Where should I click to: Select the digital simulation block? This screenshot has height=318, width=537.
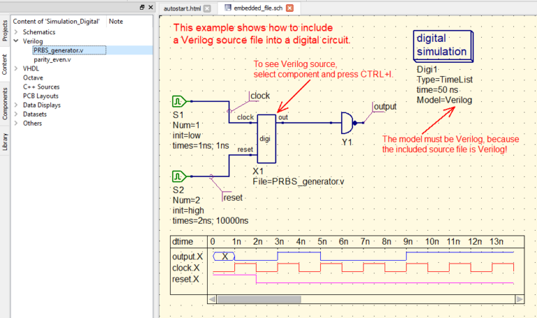click(x=441, y=46)
